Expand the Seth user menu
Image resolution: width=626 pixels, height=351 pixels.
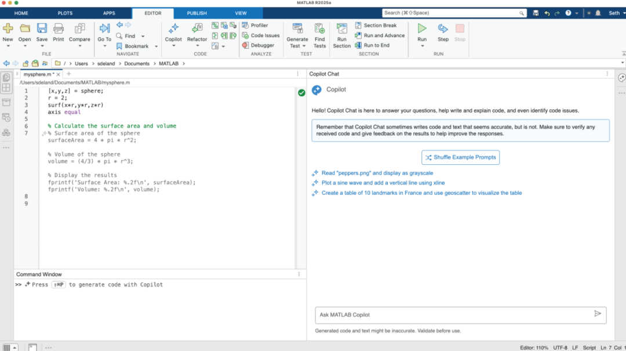(617, 13)
